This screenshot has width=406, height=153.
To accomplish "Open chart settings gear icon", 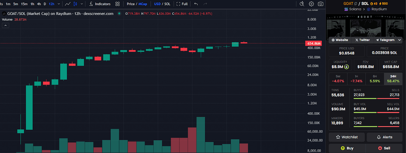I will point(311,4).
